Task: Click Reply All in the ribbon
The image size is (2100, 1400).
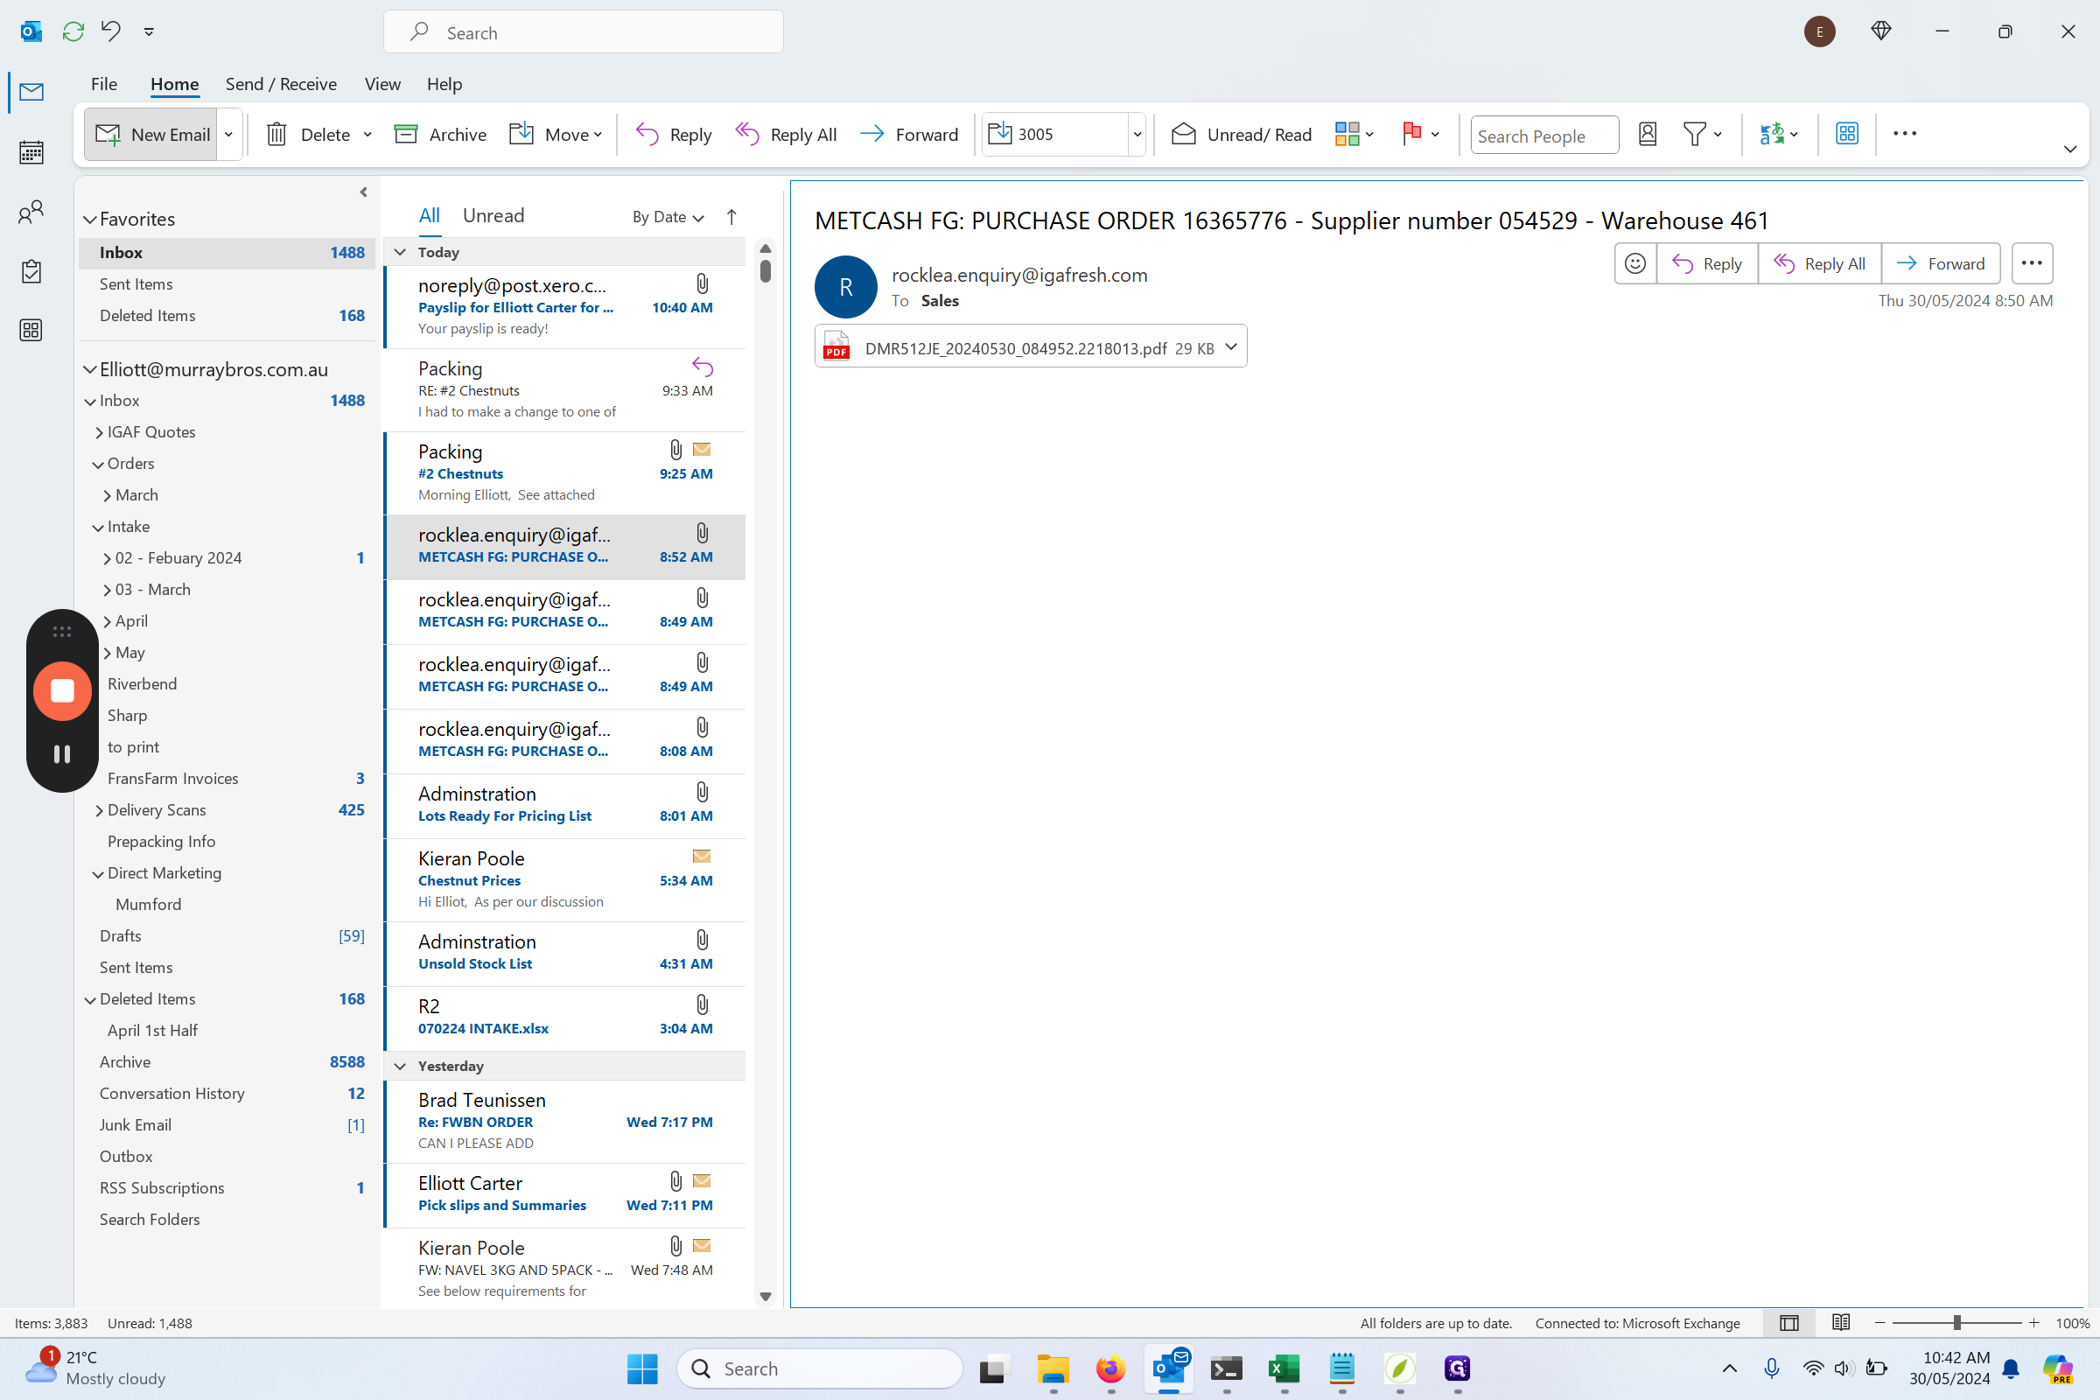Action: coord(786,134)
